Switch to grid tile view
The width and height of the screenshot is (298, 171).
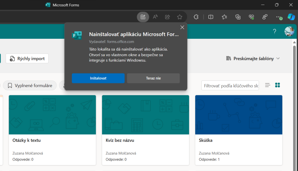click(277, 85)
